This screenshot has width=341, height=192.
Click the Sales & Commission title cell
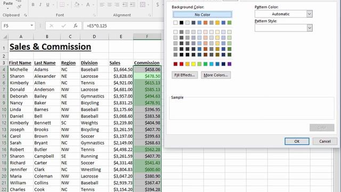pos(50,46)
